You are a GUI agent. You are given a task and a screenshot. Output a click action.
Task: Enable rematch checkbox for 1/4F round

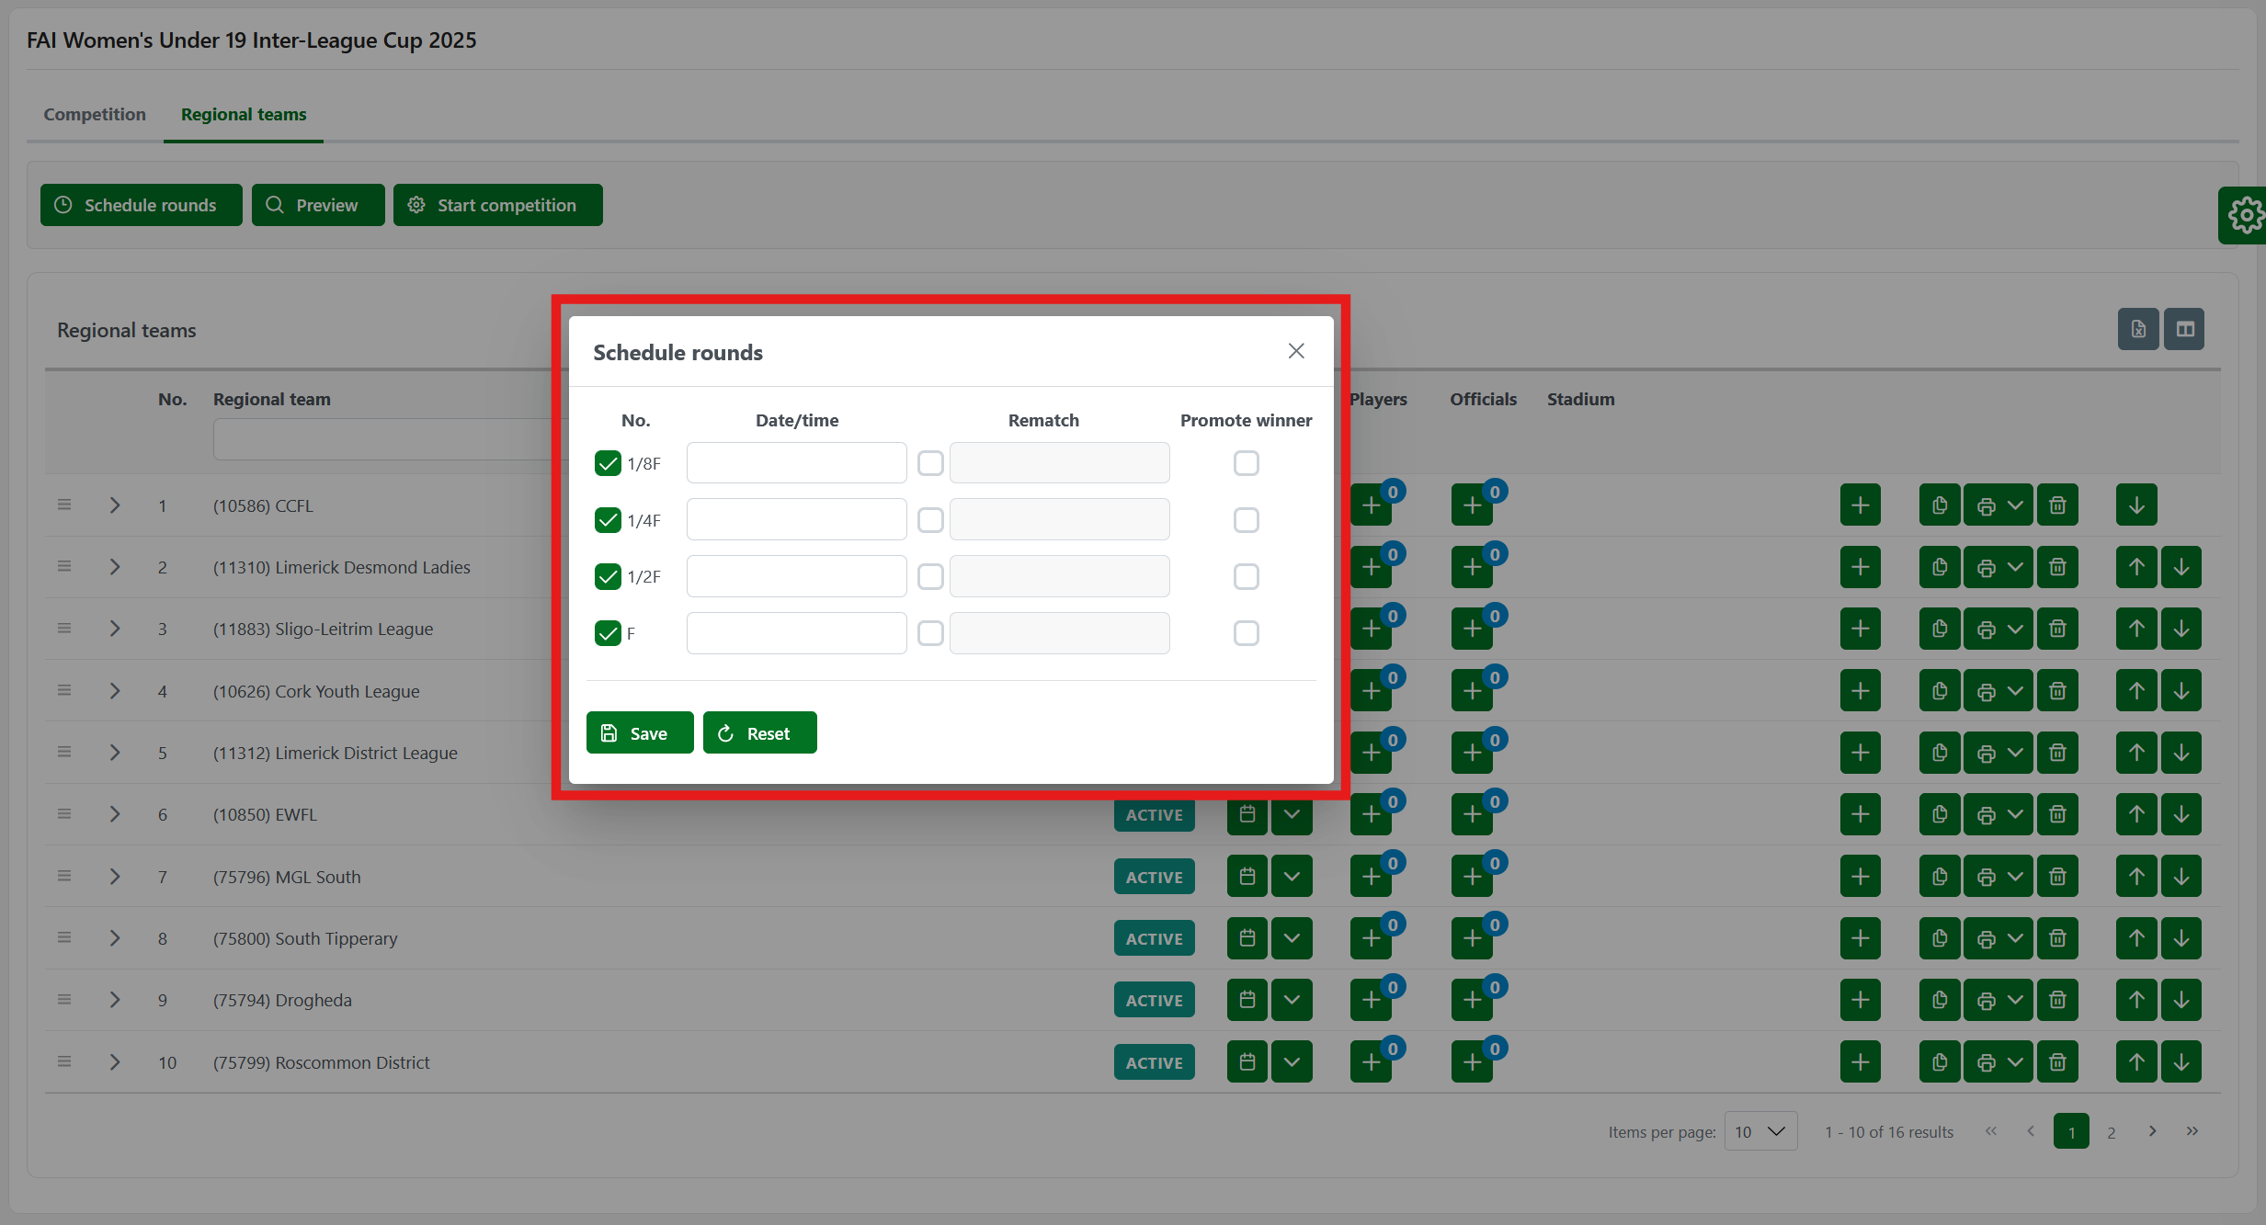930,520
